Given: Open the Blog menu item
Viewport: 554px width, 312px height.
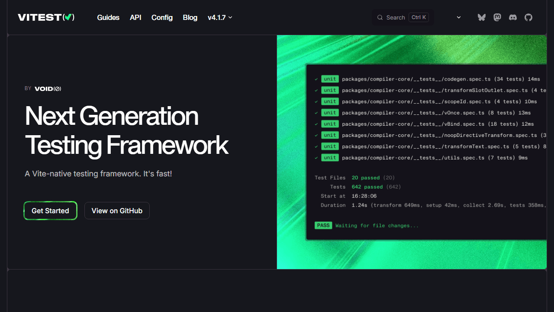Looking at the screenshot, I should 190,17.
